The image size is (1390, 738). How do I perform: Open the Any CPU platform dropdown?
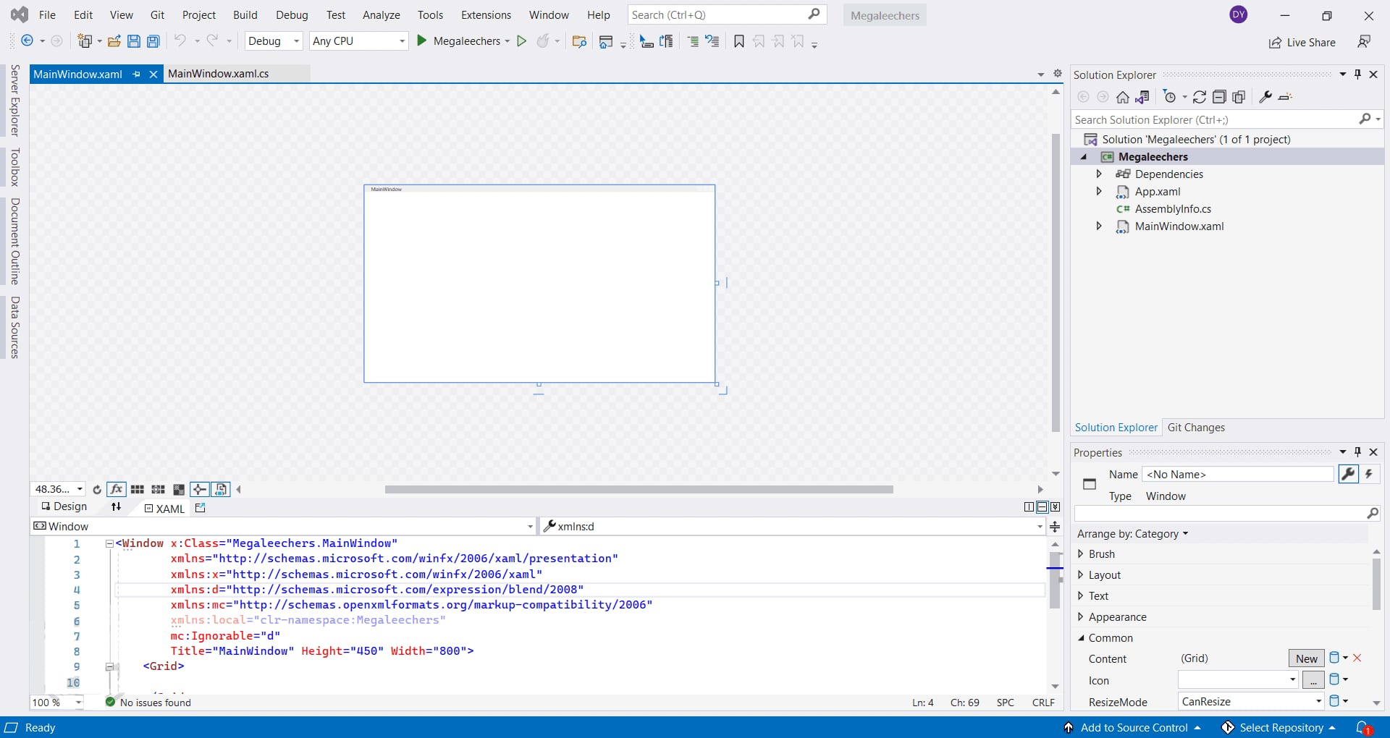pyautogui.click(x=359, y=41)
